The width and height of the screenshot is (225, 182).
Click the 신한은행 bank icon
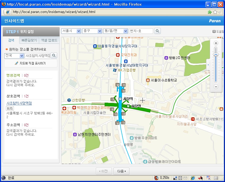click(69, 100)
